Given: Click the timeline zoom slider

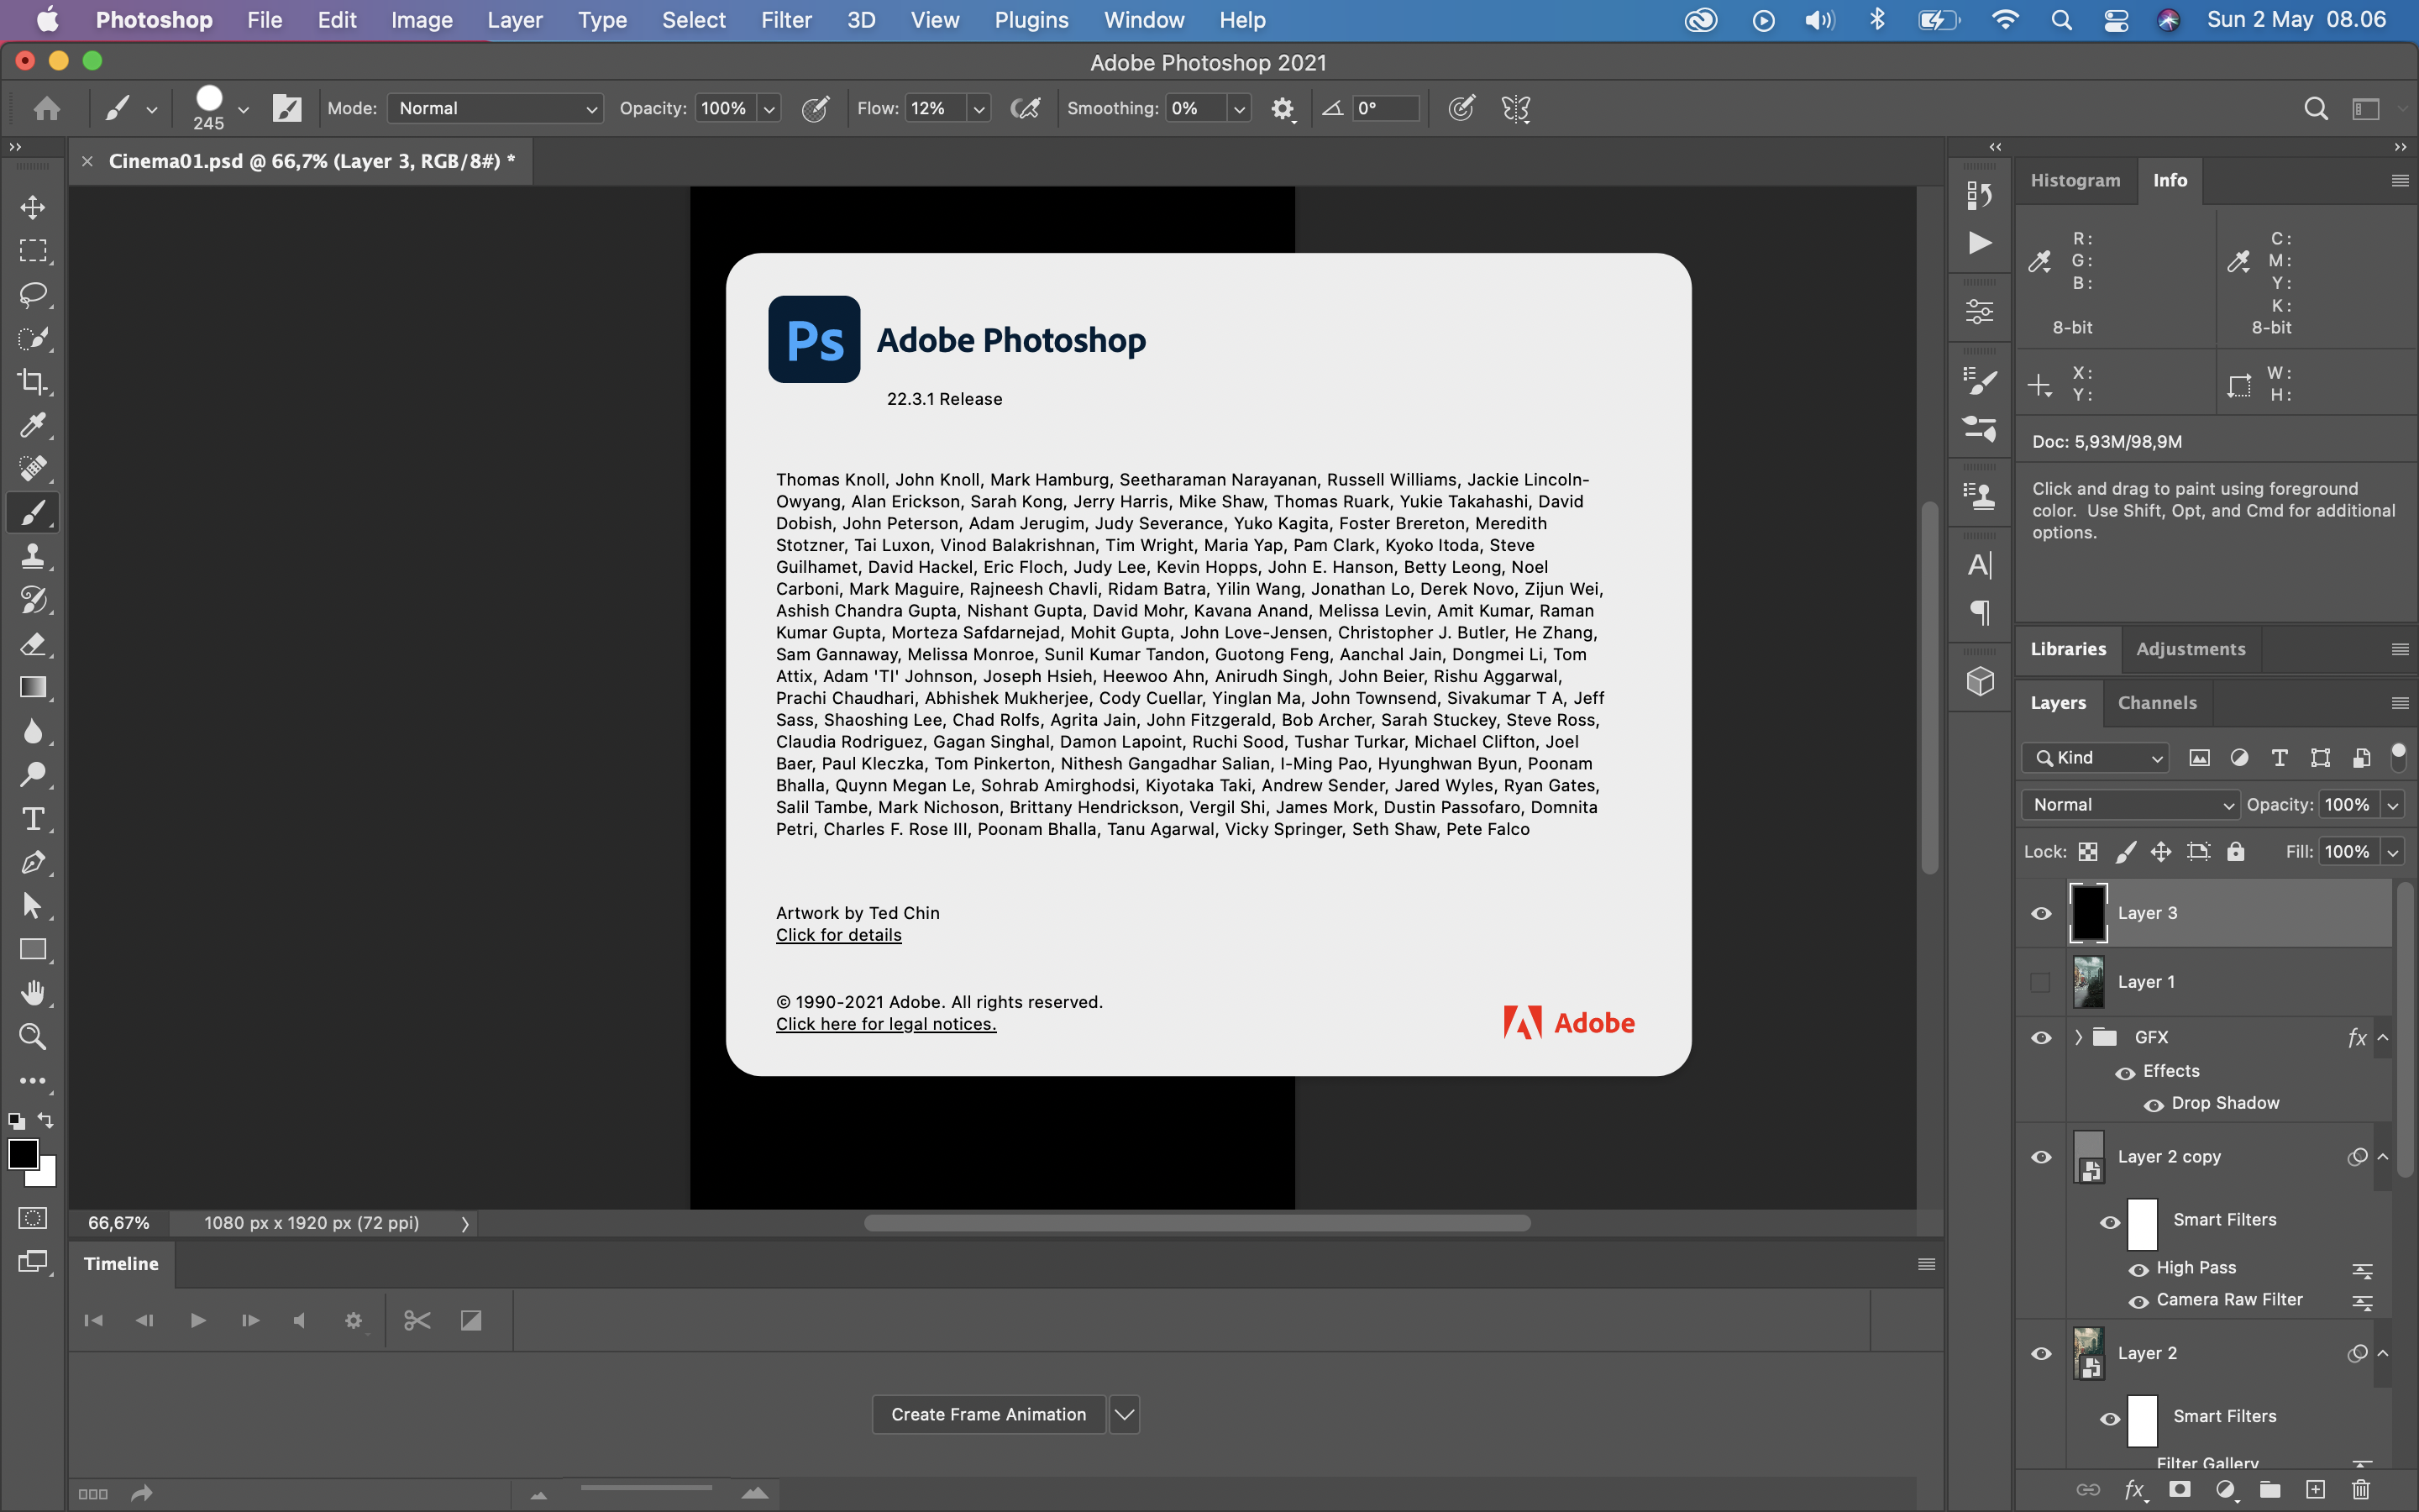Looking at the screenshot, I should [646, 1489].
